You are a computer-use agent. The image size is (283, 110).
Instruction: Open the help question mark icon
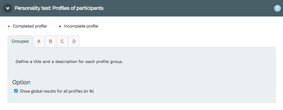click(277, 8)
